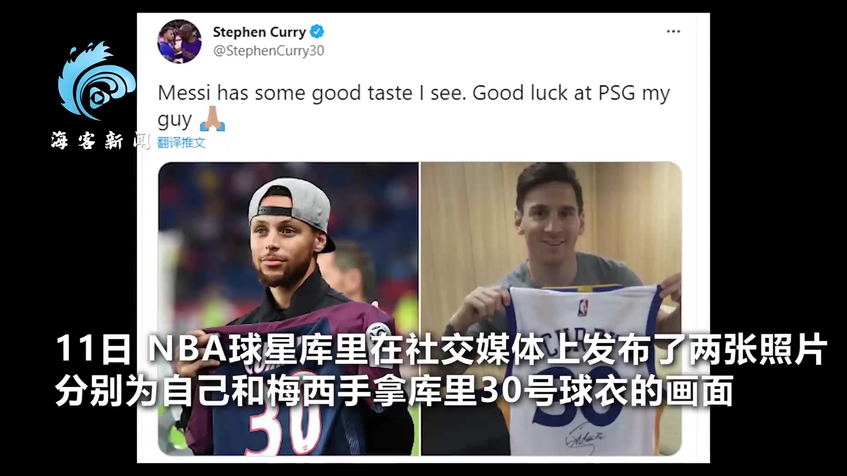Open the right photo of the white NBA jersey
The height and width of the screenshot is (476, 847).
click(x=551, y=309)
